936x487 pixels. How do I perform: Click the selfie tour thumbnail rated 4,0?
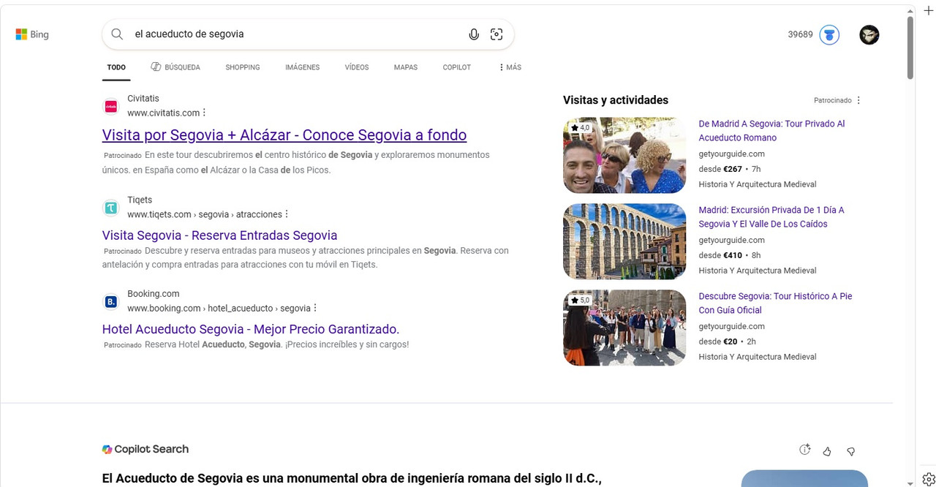click(x=624, y=156)
